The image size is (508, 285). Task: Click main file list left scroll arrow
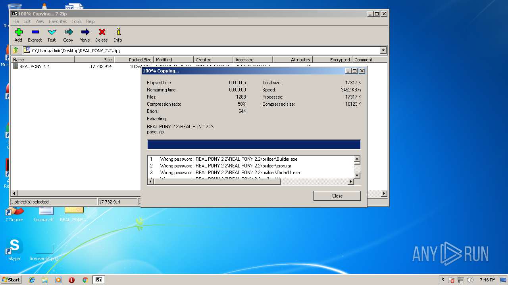[14, 194]
